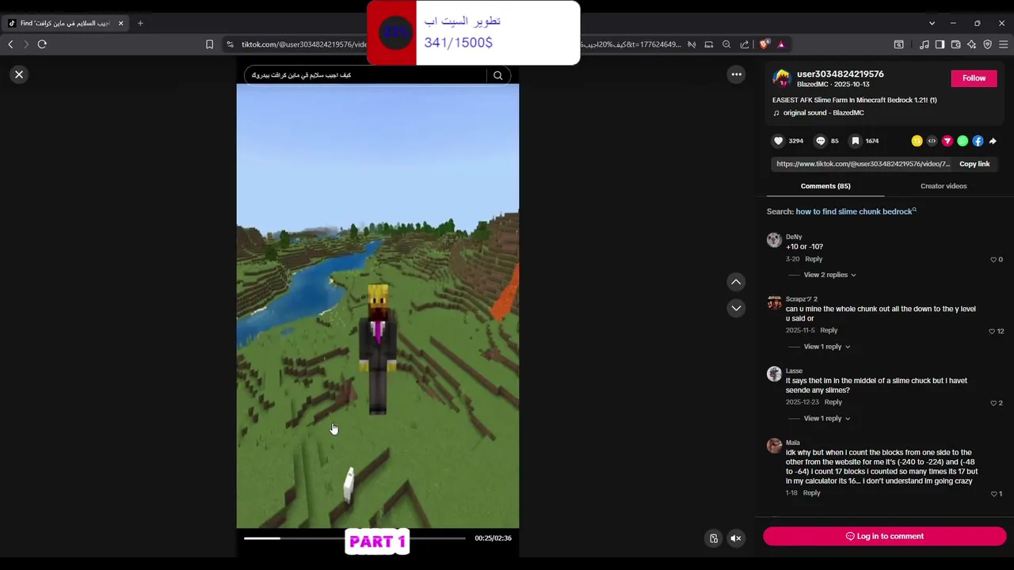Viewport: 1014px width, 570px height.
Task: Open Maia's profile avatar
Action: [774, 446]
